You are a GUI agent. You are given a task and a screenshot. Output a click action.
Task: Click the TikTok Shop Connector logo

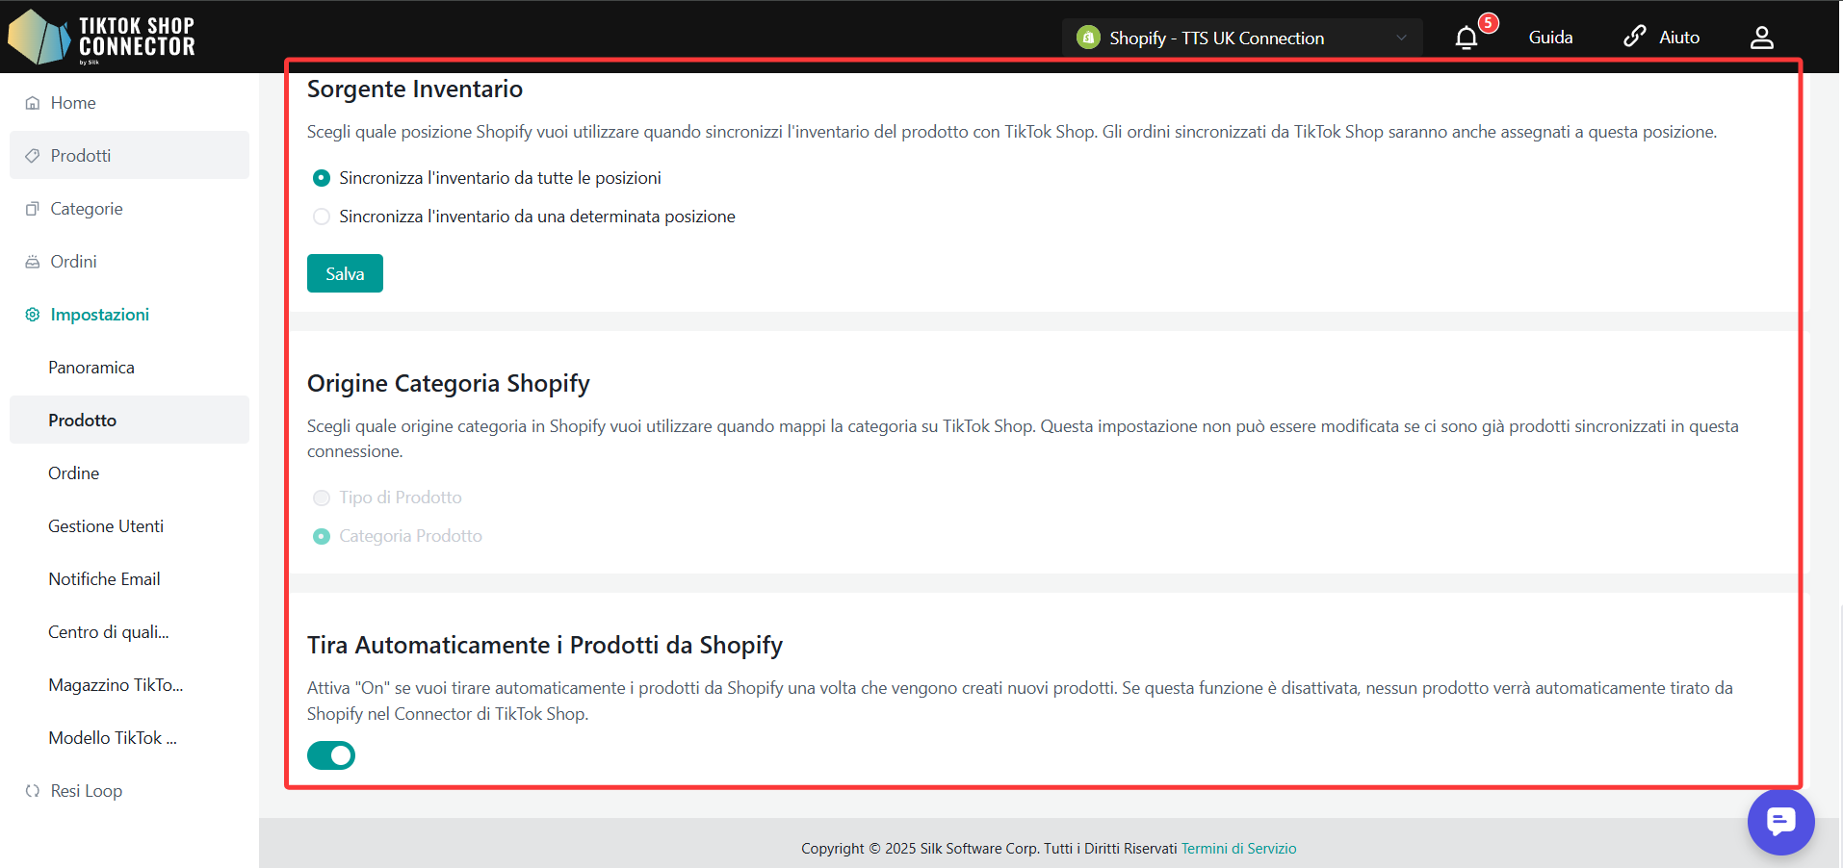(102, 38)
